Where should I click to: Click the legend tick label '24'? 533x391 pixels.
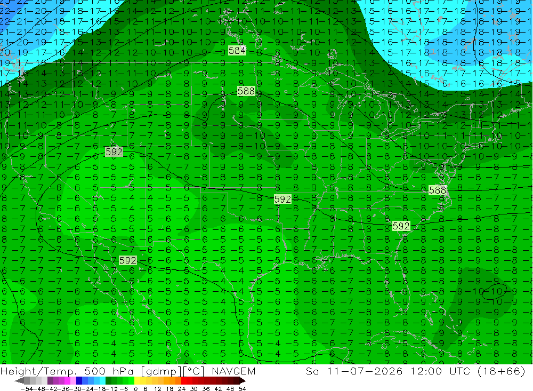(x=182, y=389)
